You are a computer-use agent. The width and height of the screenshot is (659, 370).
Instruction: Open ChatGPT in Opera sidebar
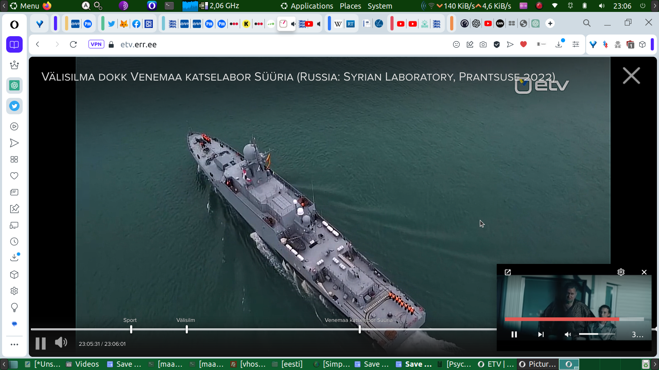click(14, 86)
